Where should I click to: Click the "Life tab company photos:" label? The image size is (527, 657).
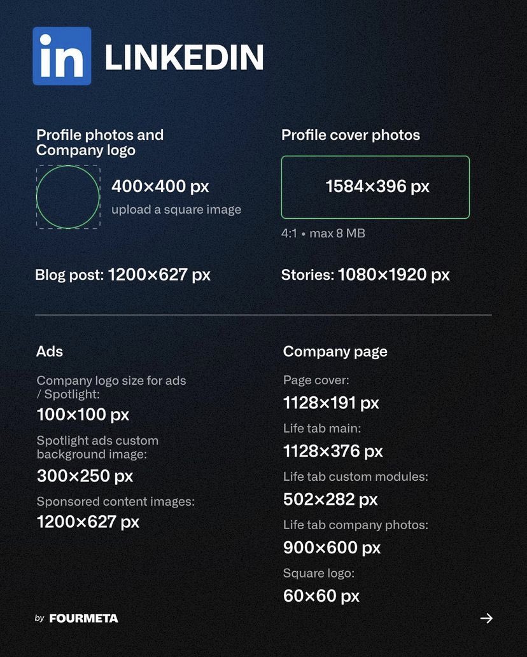pos(356,525)
